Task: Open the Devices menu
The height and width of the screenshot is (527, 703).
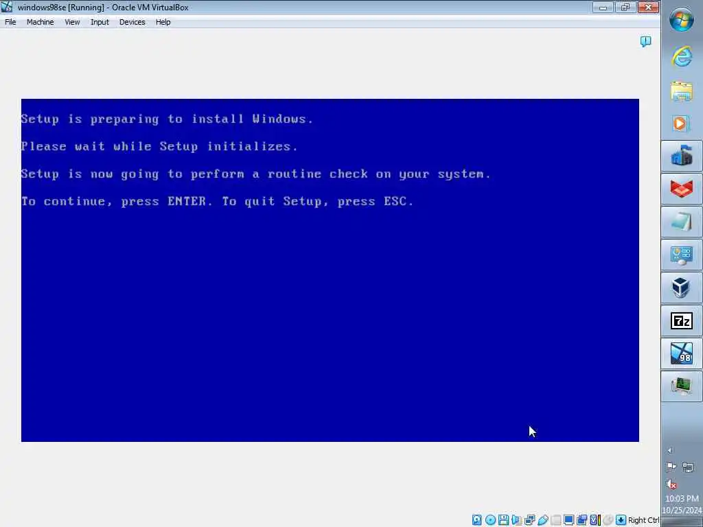Action: [132, 22]
